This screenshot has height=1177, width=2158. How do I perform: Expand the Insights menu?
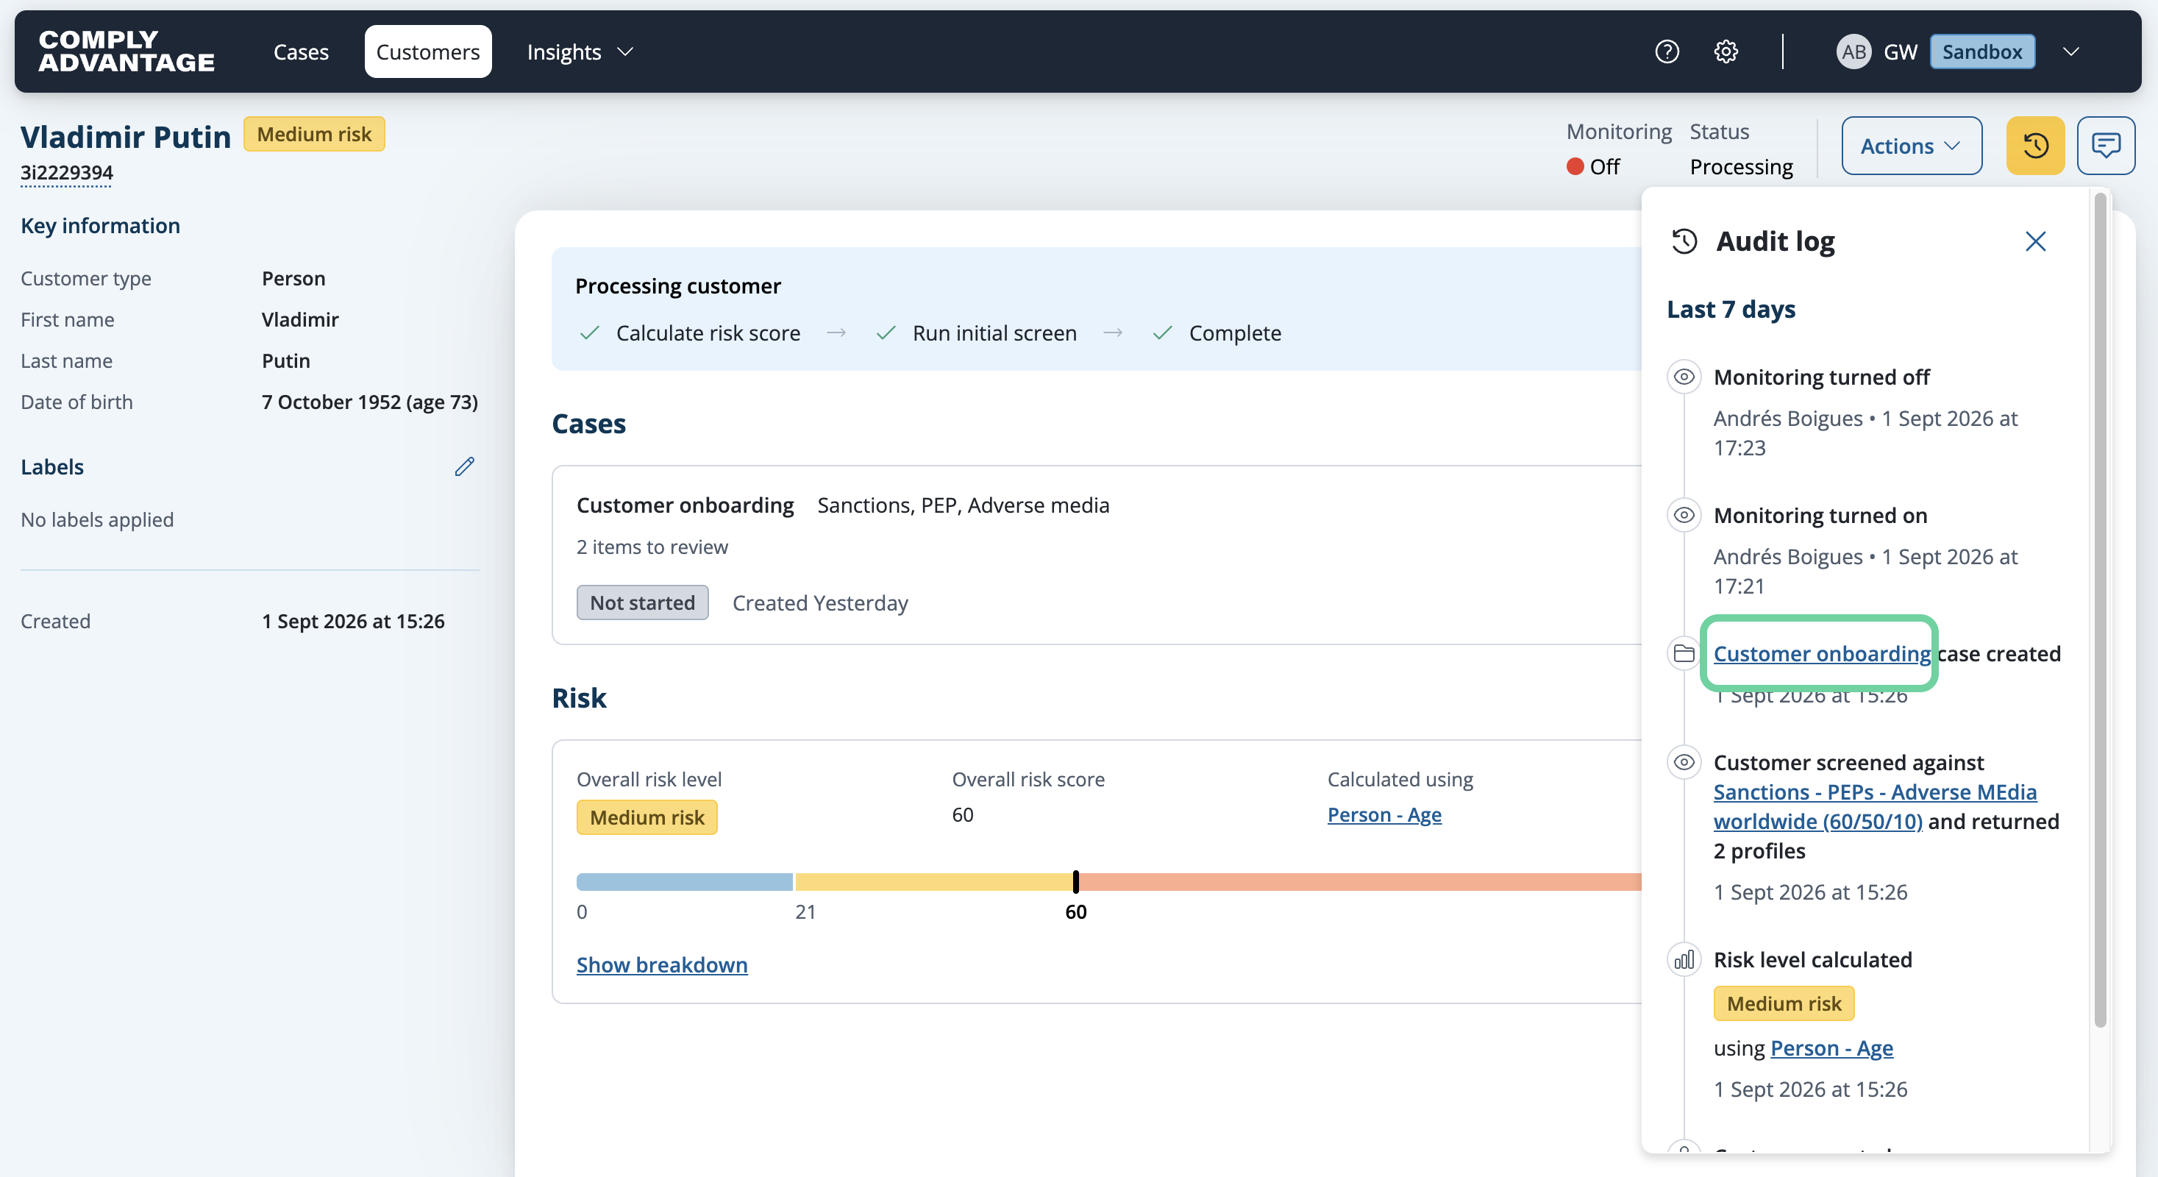[x=580, y=52]
